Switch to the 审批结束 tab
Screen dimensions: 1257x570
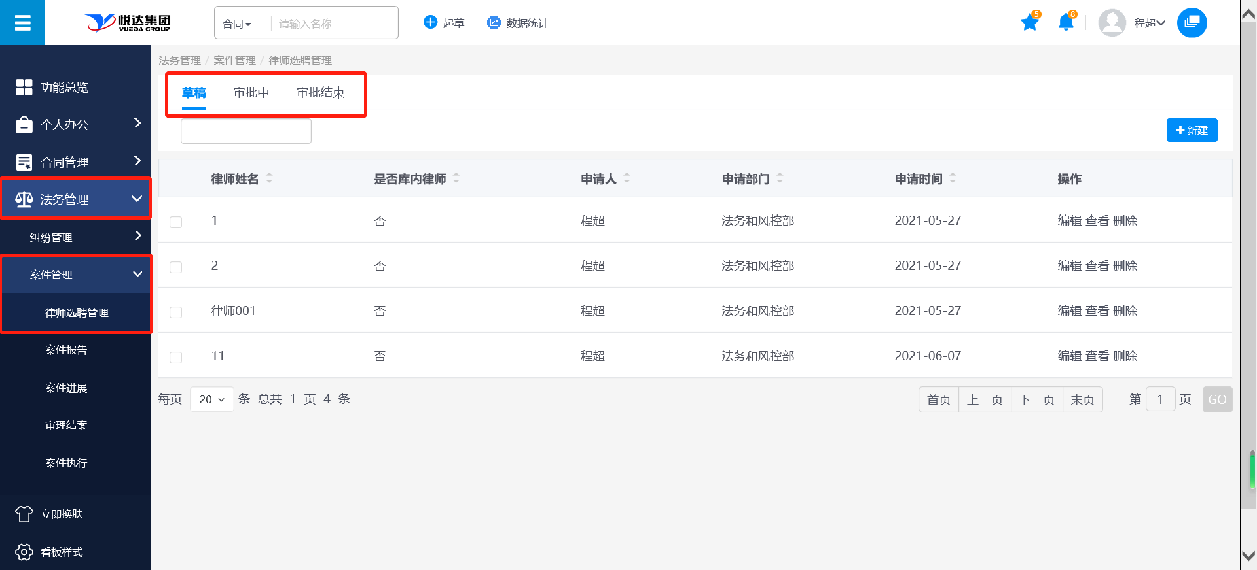[320, 93]
